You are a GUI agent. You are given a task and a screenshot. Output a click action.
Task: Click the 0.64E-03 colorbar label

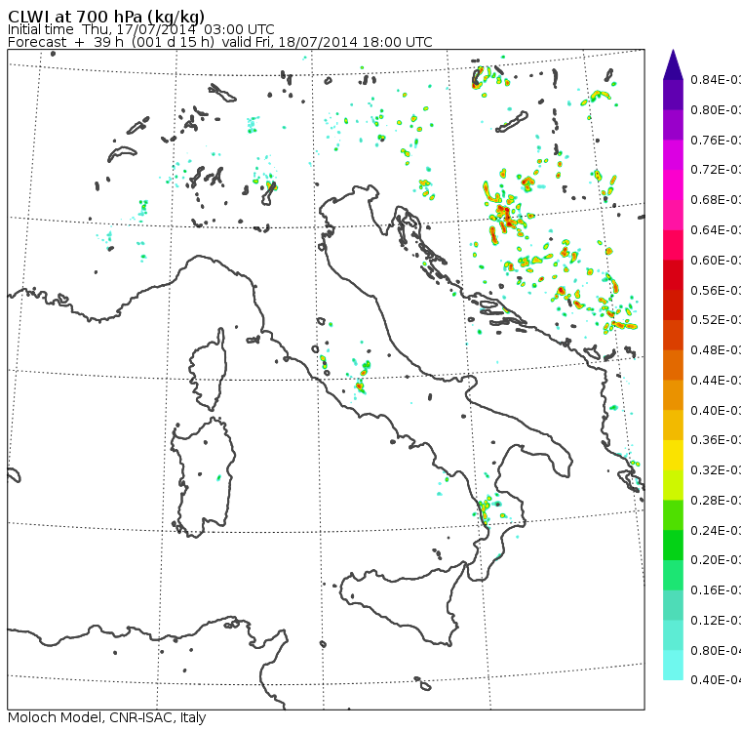coord(716,230)
